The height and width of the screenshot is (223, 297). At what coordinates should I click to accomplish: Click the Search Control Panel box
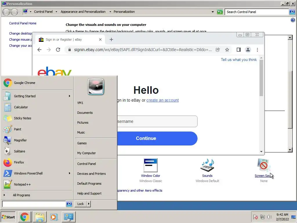257,12
